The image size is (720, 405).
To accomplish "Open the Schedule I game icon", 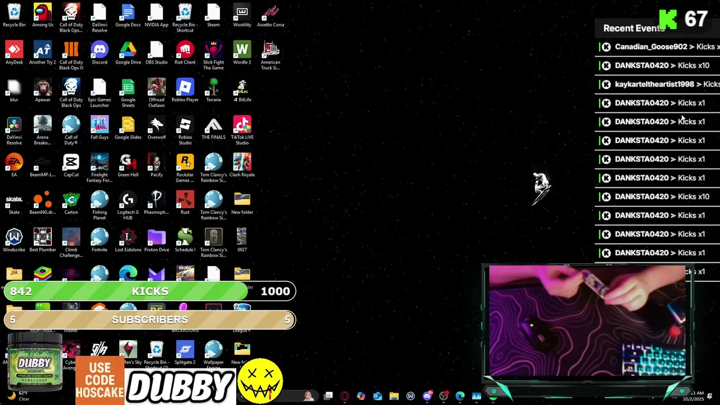I will (x=185, y=241).
